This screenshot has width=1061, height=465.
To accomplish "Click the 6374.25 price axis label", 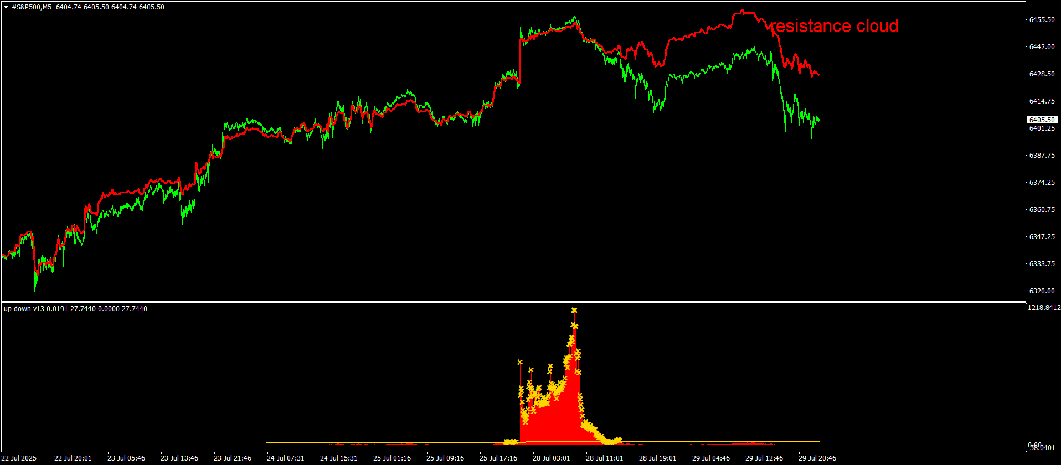I will tap(1041, 182).
